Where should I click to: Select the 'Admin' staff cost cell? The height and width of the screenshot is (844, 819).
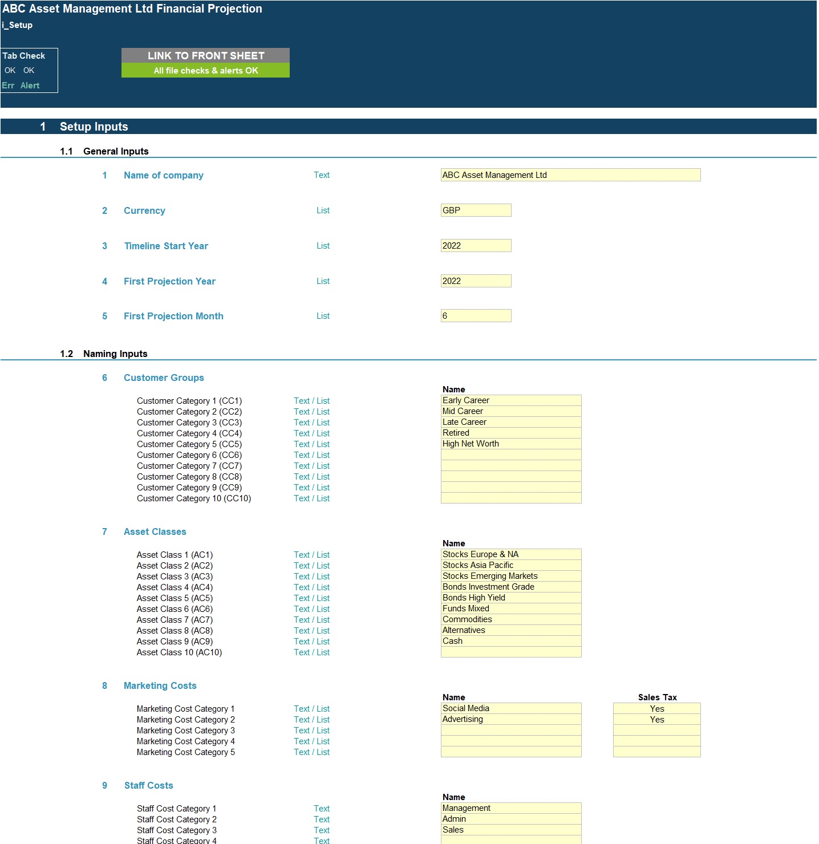coord(511,819)
